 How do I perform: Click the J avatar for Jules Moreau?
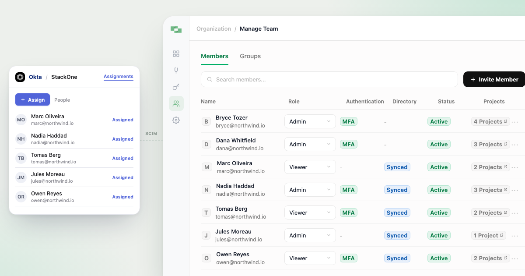point(206,236)
